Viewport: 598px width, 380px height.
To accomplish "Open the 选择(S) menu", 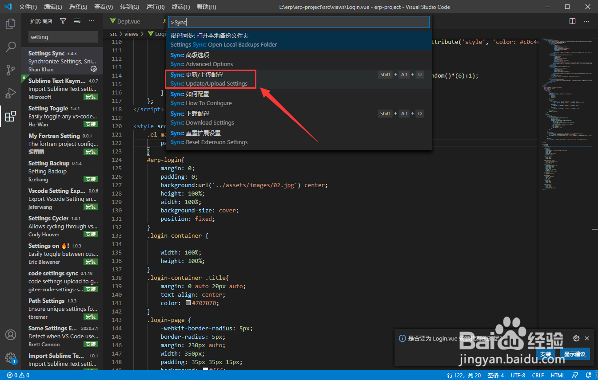I will pyautogui.click(x=78, y=7).
